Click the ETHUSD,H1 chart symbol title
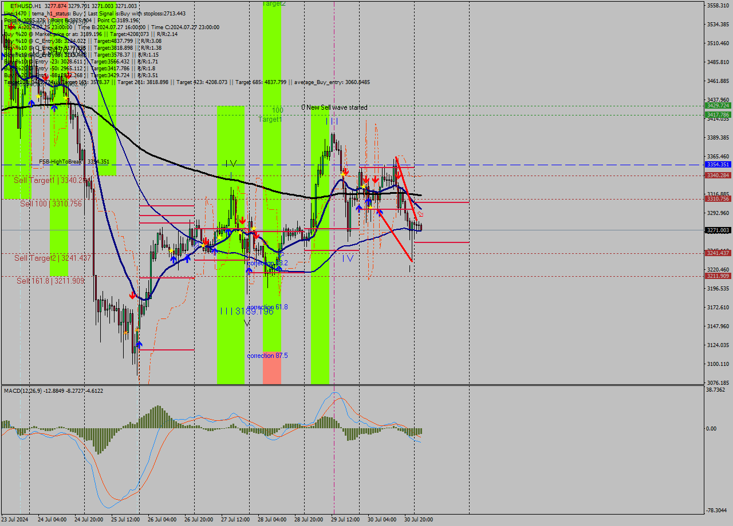This screenshot has width=733, height=526. pyautogui.click(x=26, y=6)
